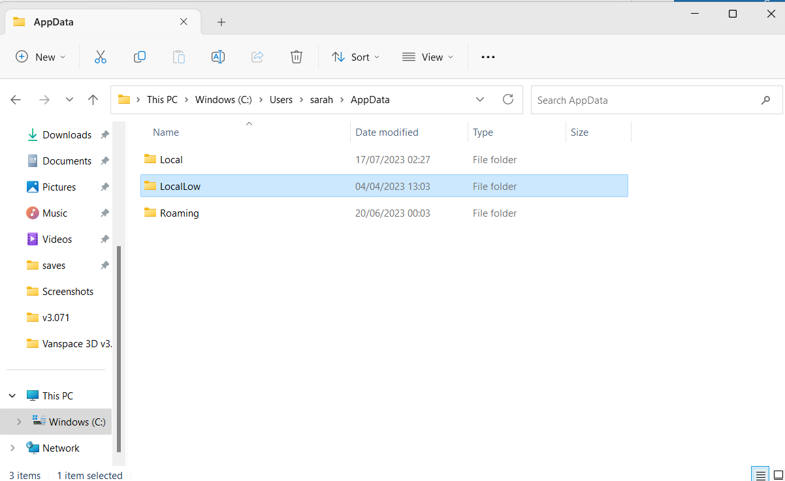Image resolution: width=785 pixels, height=481 pixels.
Task: Click the Paste clipboard icon
Action: [178, 57]
